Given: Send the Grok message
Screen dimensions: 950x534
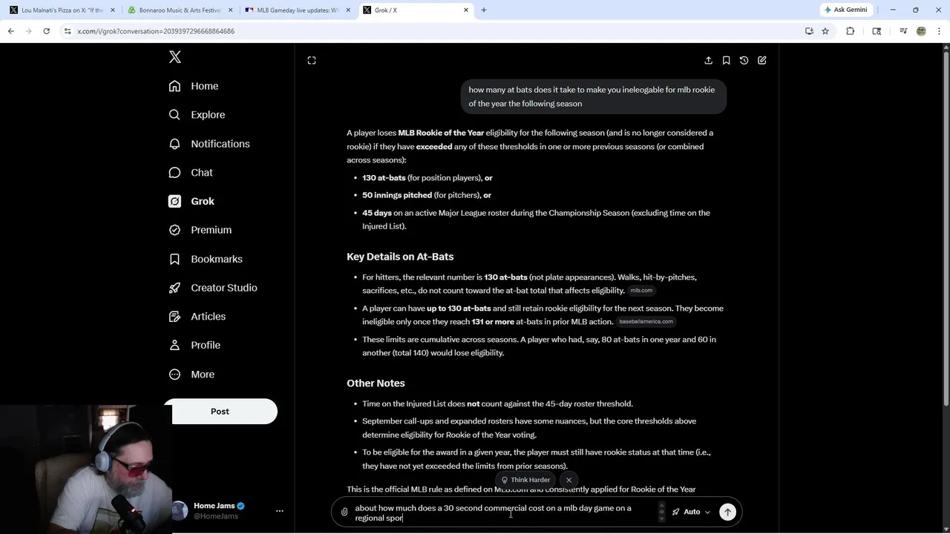Looking at the screenshot, I should click(x=727, y=512).
